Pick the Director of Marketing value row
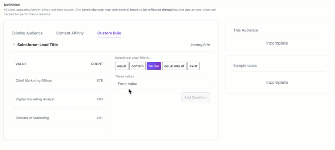 [59, 118]
